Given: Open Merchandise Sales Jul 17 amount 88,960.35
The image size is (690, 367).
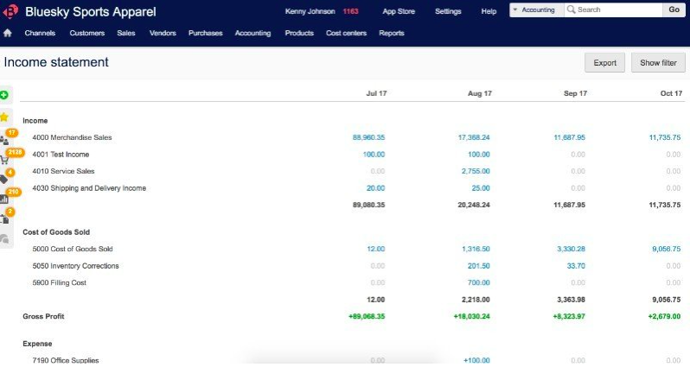Looking at the screenshot, I should (x=368, y=137).
